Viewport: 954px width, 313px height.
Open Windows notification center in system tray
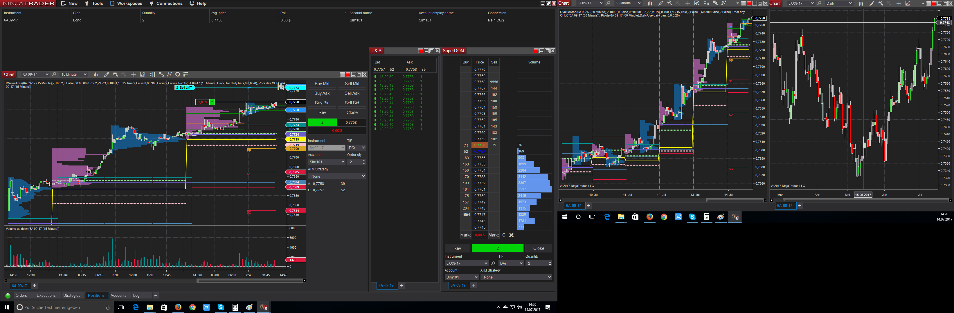[548, 307]
